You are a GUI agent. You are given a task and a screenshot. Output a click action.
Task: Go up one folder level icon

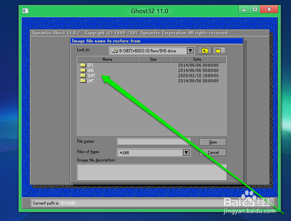(205, 51)
